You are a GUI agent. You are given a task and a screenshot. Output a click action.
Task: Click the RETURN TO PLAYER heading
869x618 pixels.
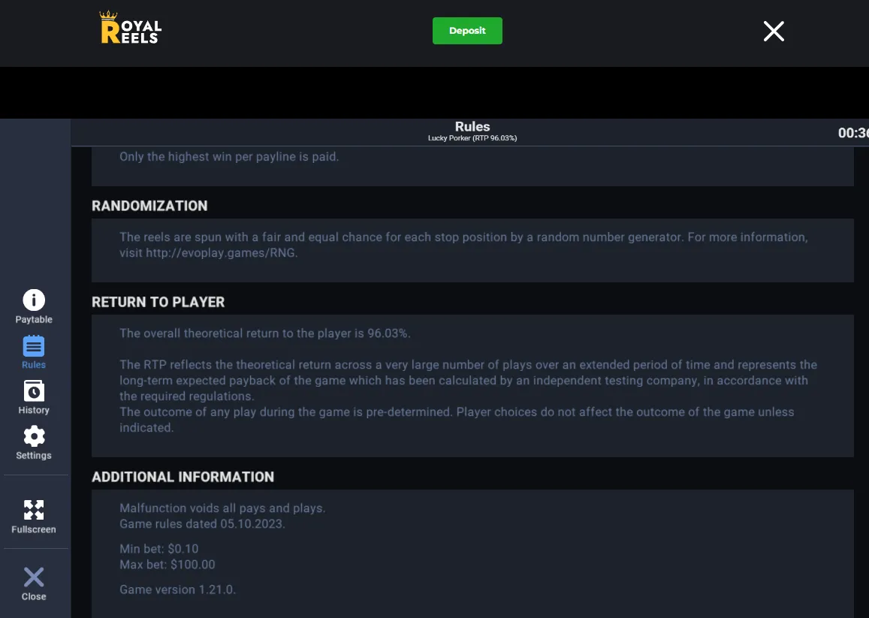[x=158, y=302]
